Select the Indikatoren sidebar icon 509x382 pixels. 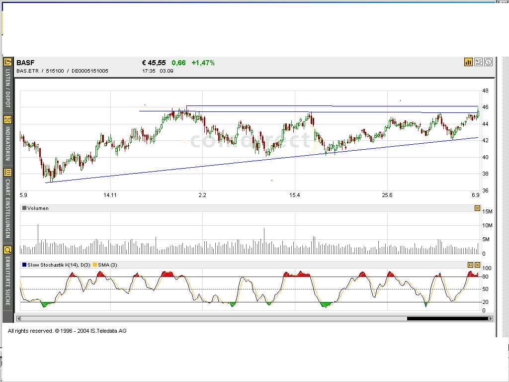click(x=7, y=119)
